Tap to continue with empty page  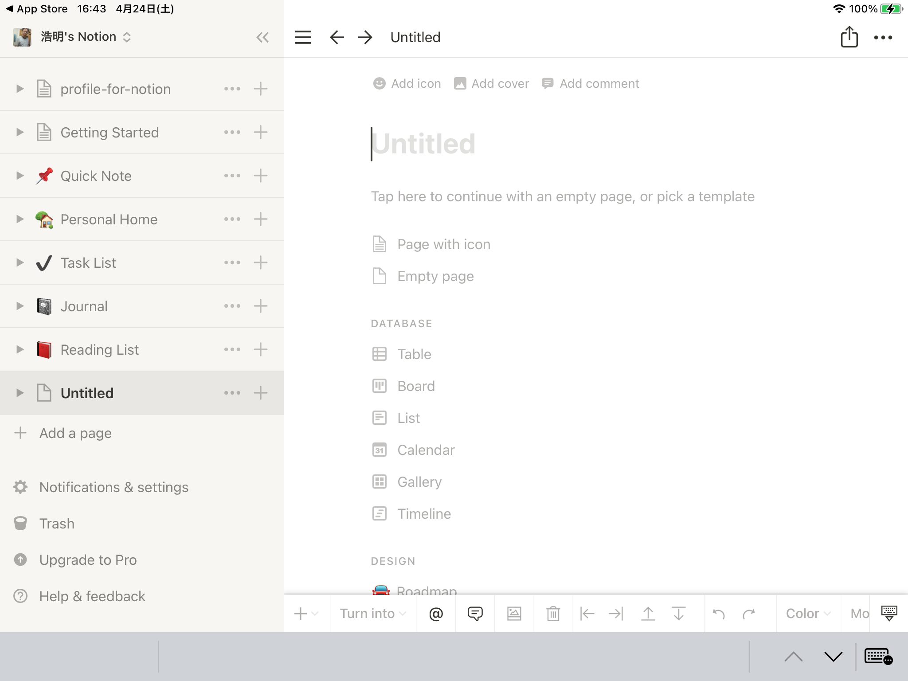tap(563, 196)
